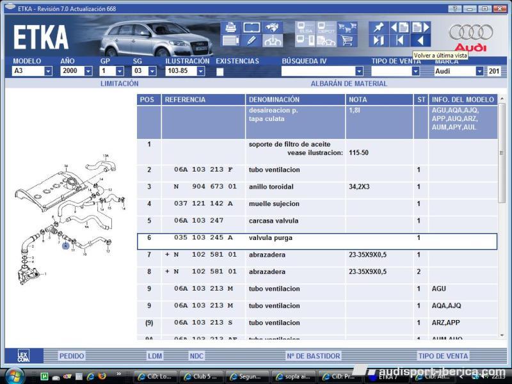Switch to the 'sopla ai...' taskbar window

click(293, 376)
